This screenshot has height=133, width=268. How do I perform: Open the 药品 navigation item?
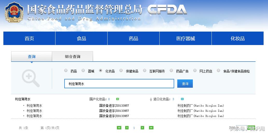click(133, 38)
